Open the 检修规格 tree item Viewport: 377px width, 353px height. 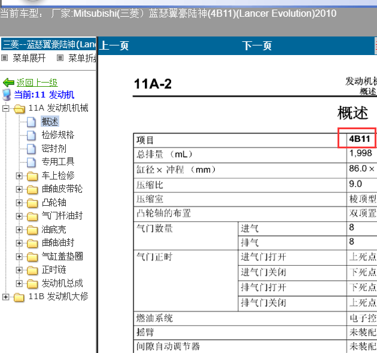[x=58, y=135]
